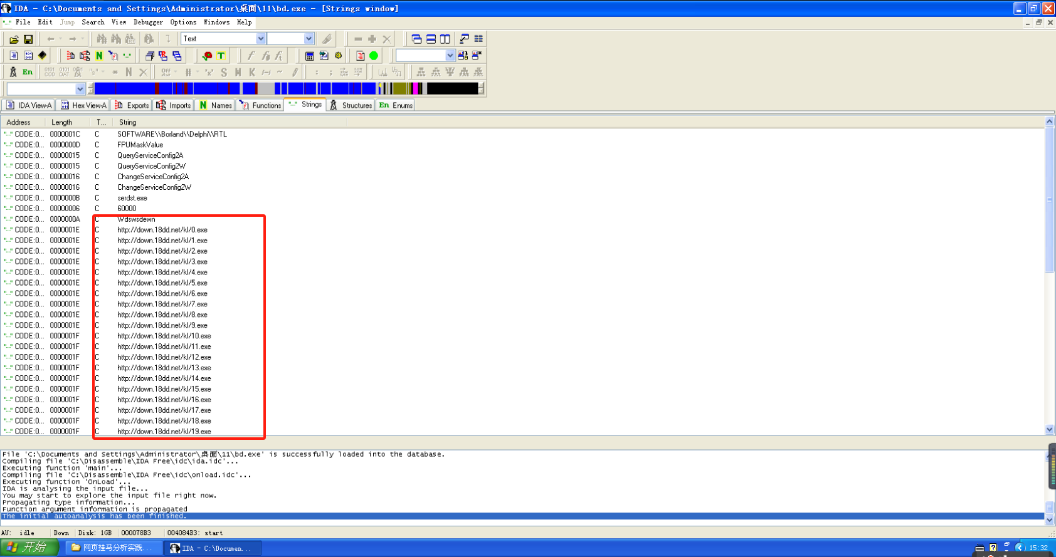Open the Debugger menu
This screenshot has width=1056, height=557.
[x=148, y=22]
